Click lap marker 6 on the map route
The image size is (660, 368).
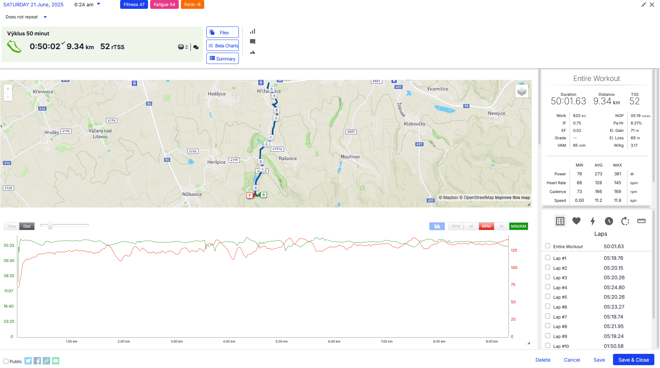click(277, 110)
